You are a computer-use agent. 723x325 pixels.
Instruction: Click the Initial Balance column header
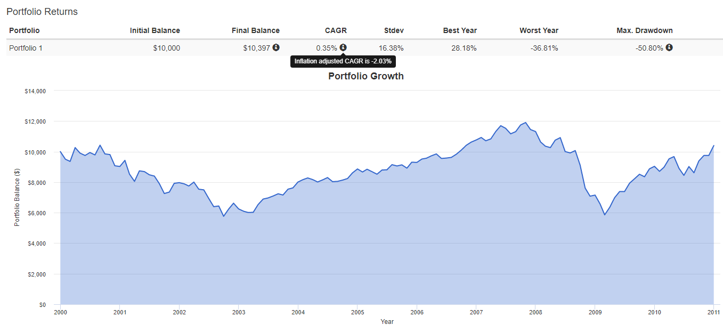pos(155,30)
